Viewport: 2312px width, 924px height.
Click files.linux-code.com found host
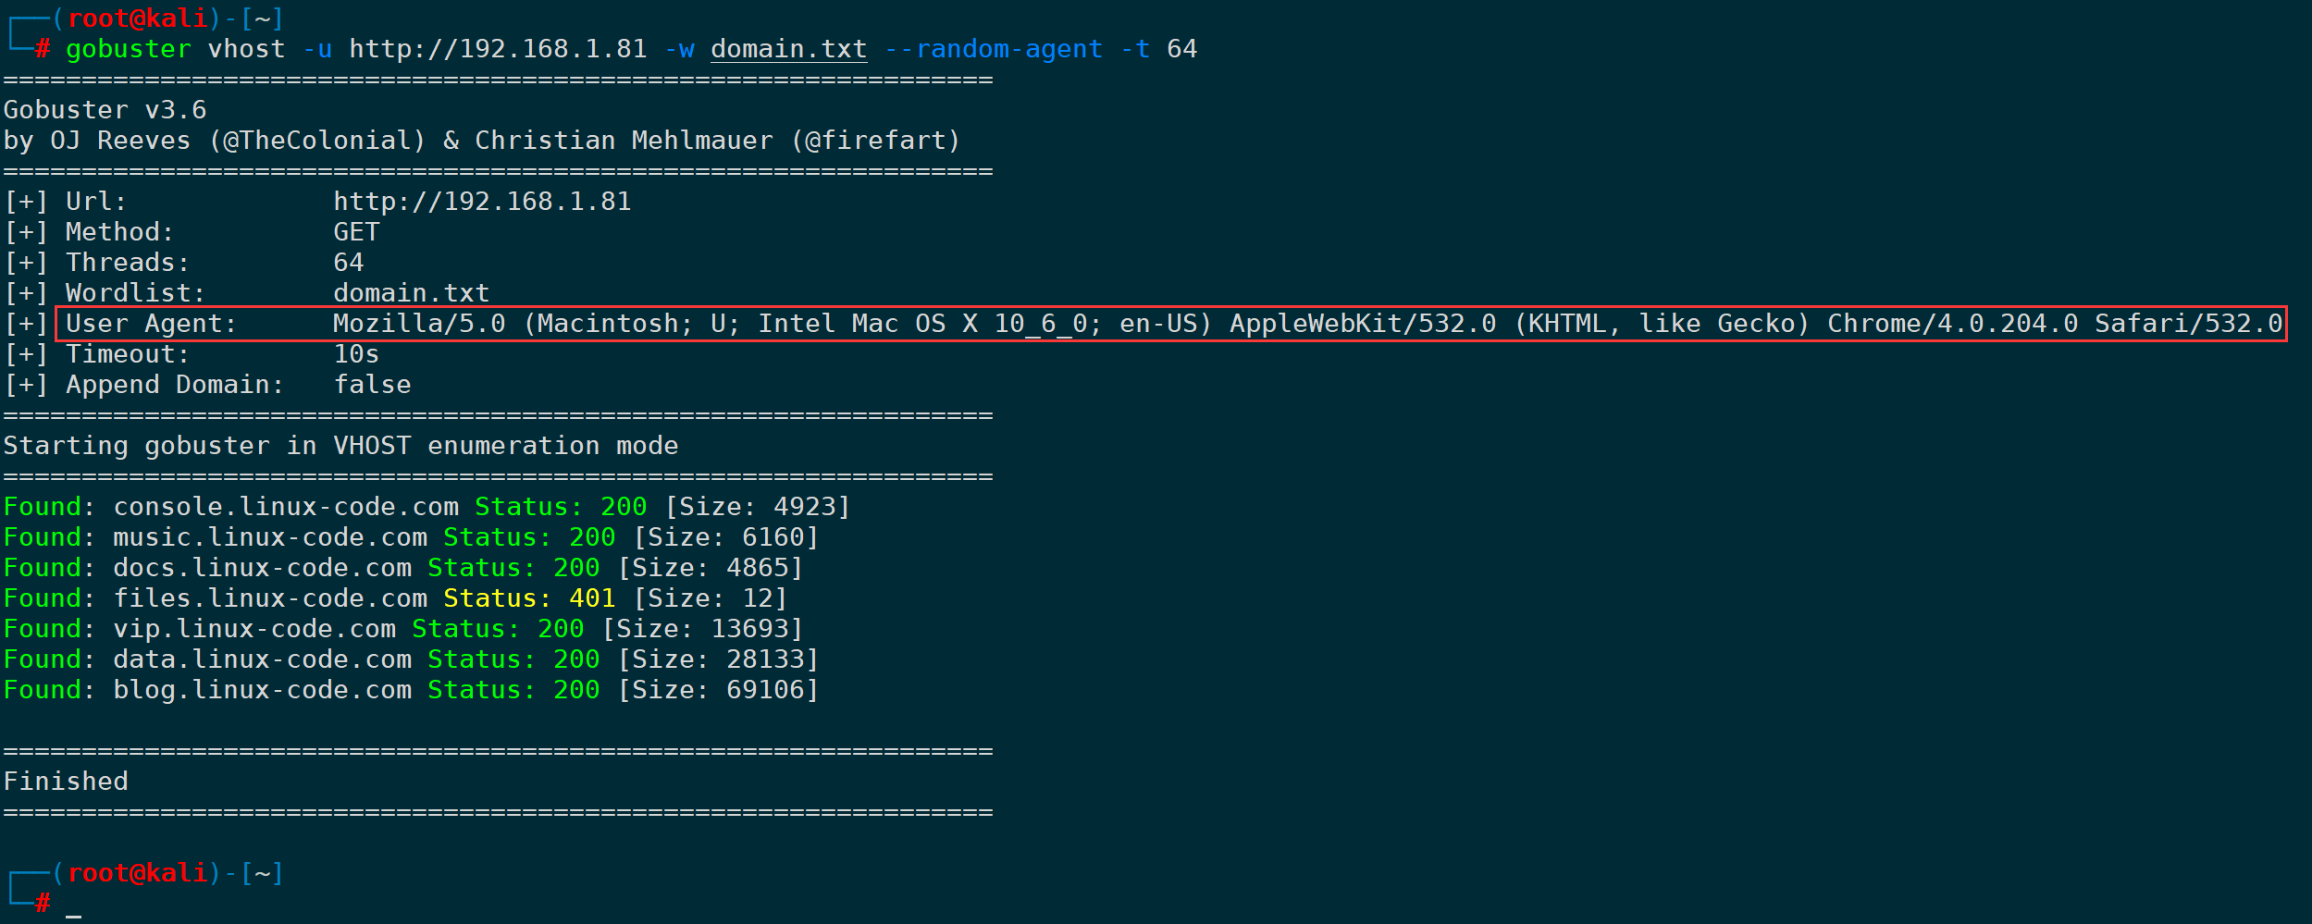click(x=270, y=598)
